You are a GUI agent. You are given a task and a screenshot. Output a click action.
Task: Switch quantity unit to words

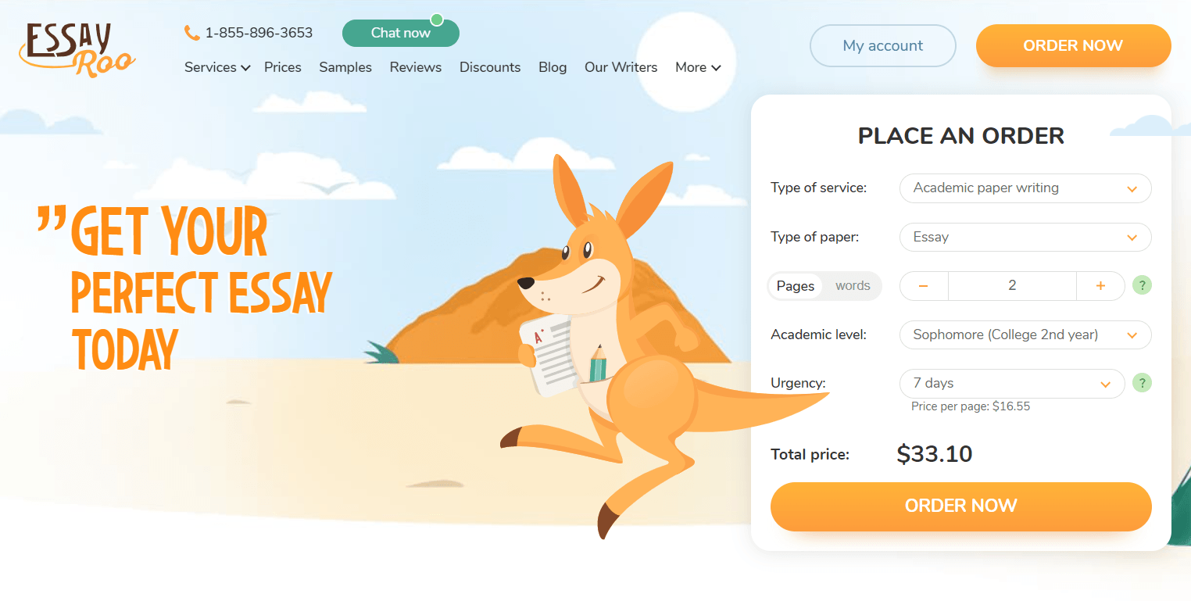point(853,286)
